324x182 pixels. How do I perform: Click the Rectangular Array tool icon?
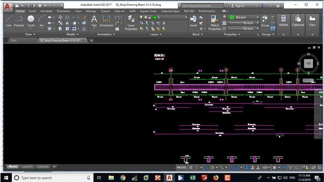(74, 29)
